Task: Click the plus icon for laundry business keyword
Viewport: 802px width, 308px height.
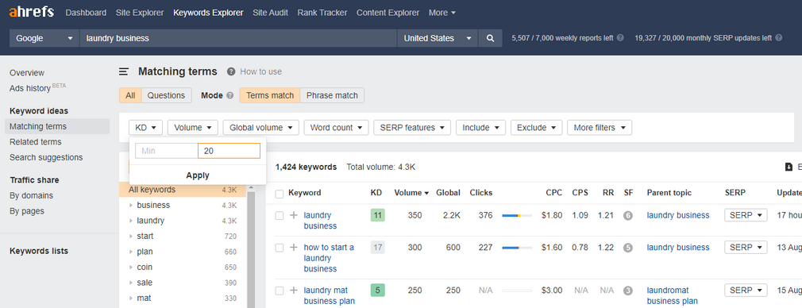Action: tap(294, 215)
